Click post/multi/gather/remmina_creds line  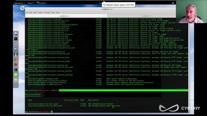tap(82, 79)
